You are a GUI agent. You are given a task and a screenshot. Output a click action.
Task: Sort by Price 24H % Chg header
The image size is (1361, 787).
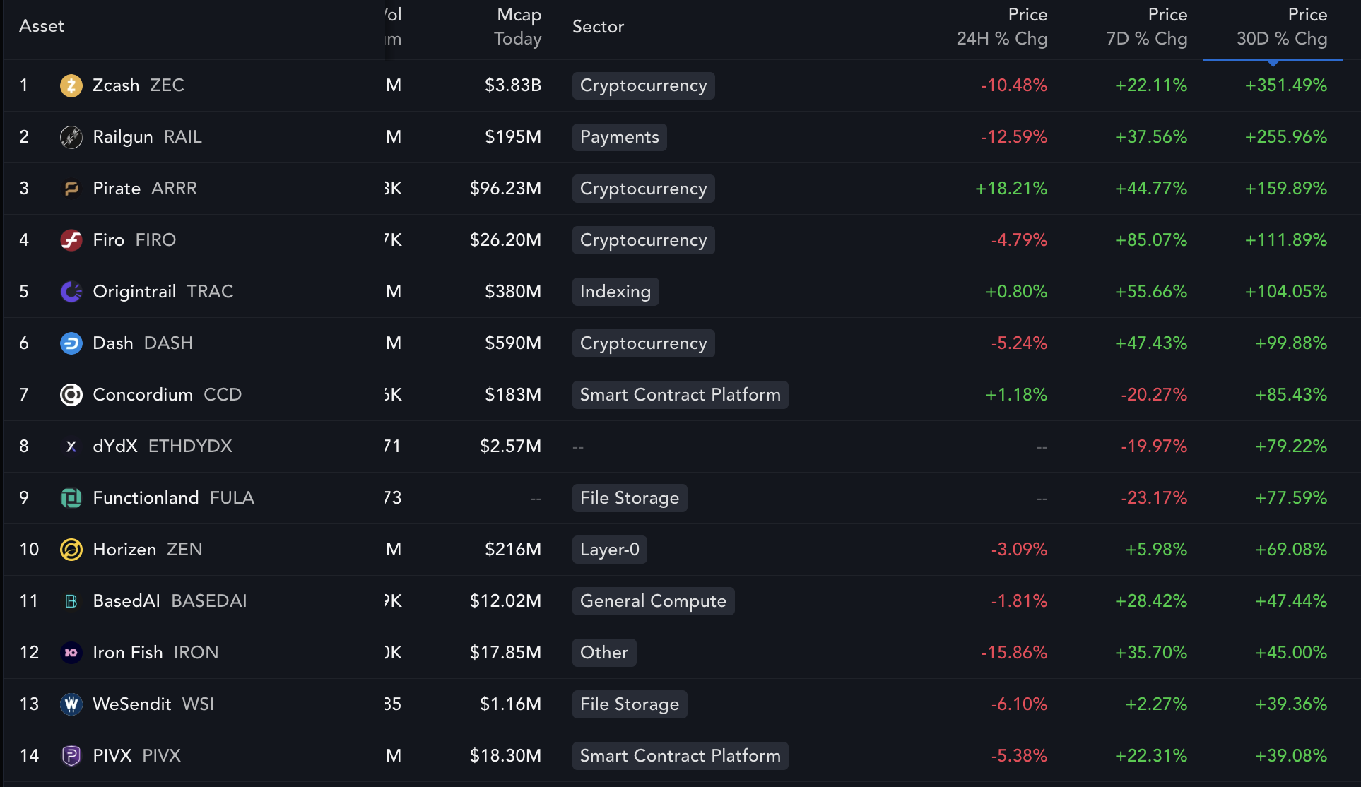pos(1001,27)
